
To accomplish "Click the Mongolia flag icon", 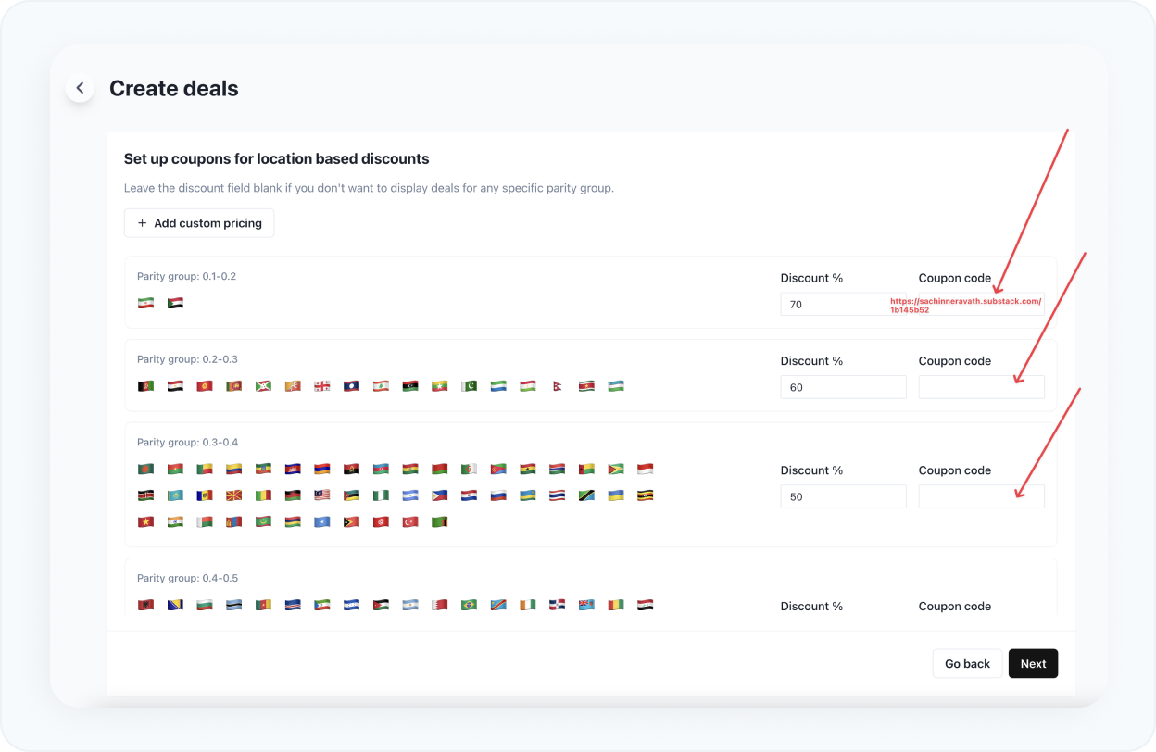I will [234, 520].
